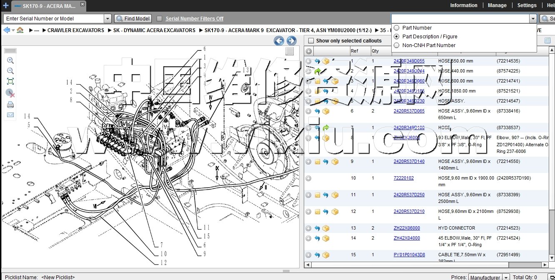
Task: Select the Part Number radio option
Action: coord(396,28)
